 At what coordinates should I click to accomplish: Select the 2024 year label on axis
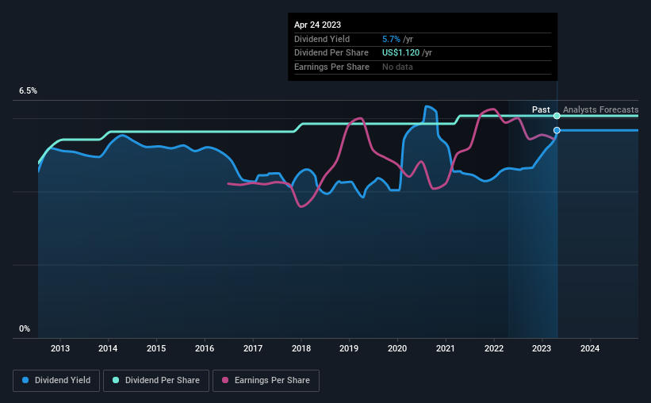tap(590, 348)
